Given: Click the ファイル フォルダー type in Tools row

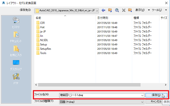Looking at the screenshot, I should click(x=143, y=53).
